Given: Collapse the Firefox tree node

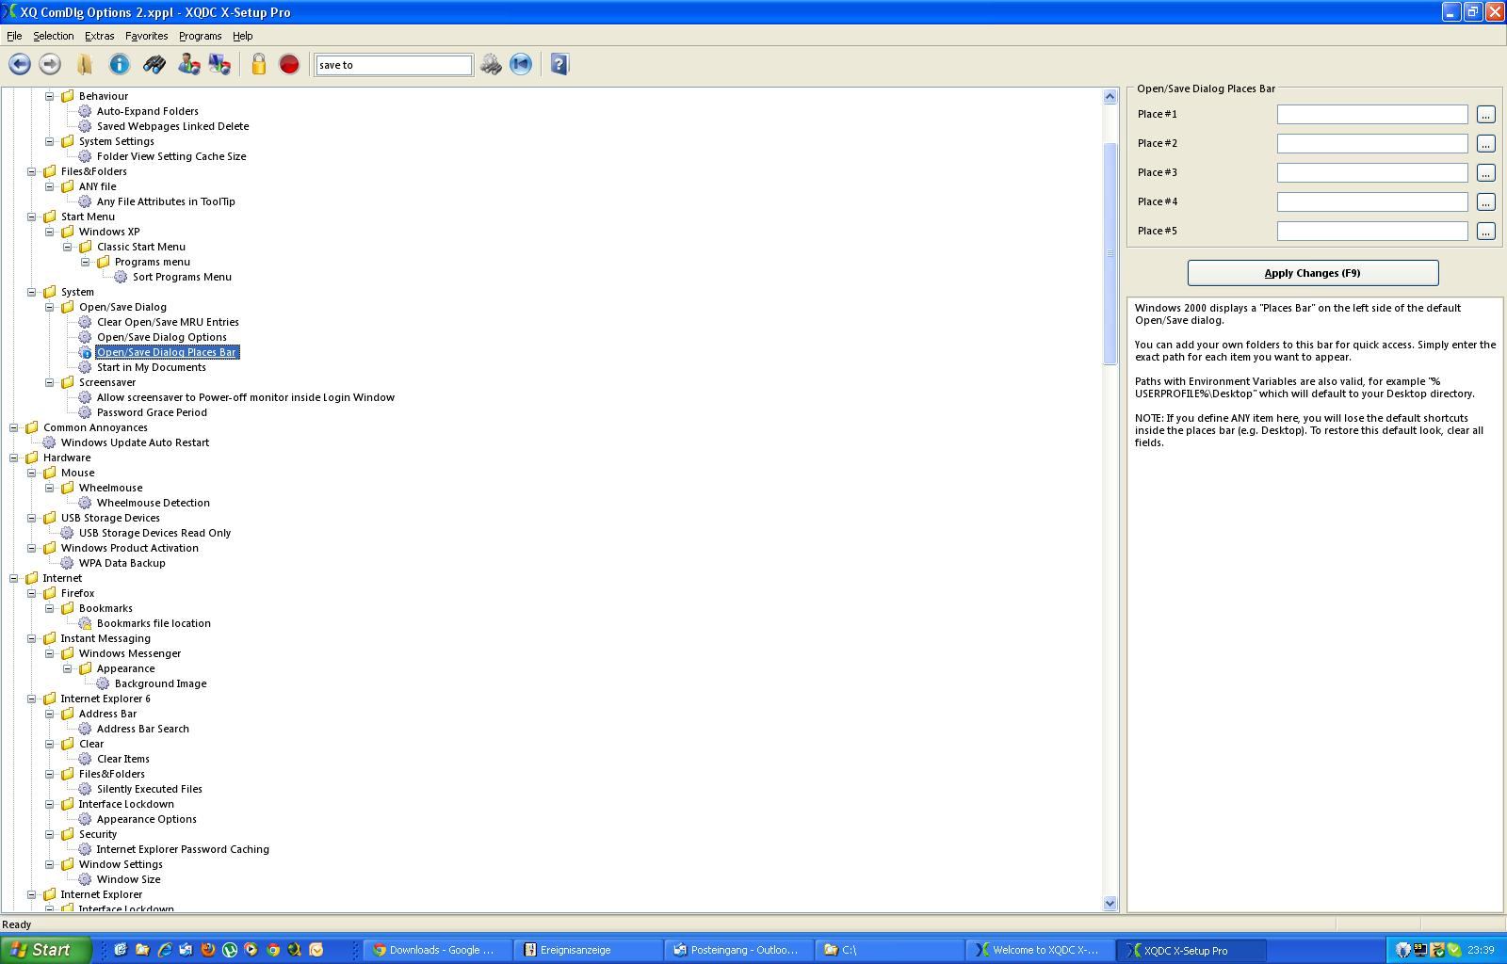Looking at the screenshot, I should (x=32, y=593).
